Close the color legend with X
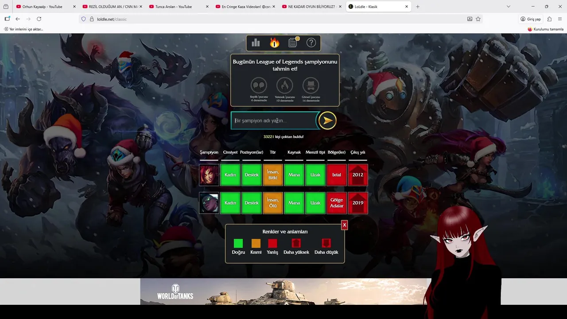The image size is (567, 319). (x=344, y=225)
